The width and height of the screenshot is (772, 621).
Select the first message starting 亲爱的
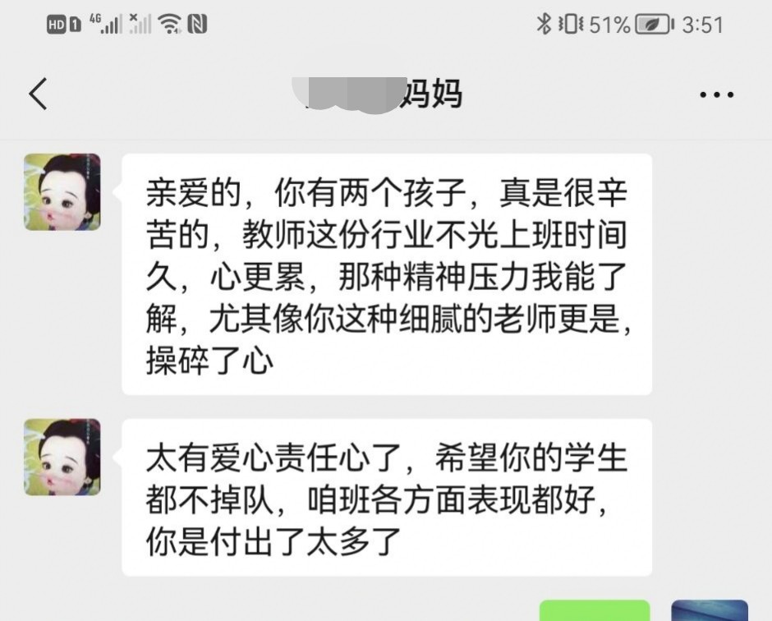387,274
